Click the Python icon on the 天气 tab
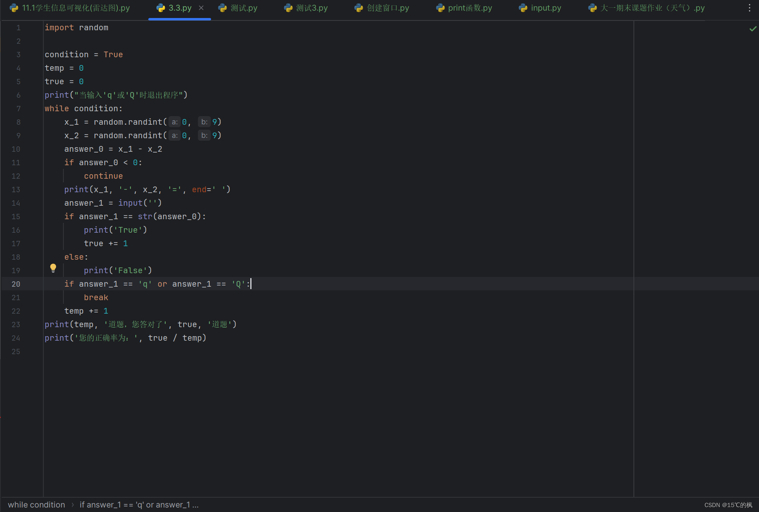This screenshot has width=759, height=512. point(593,8)
